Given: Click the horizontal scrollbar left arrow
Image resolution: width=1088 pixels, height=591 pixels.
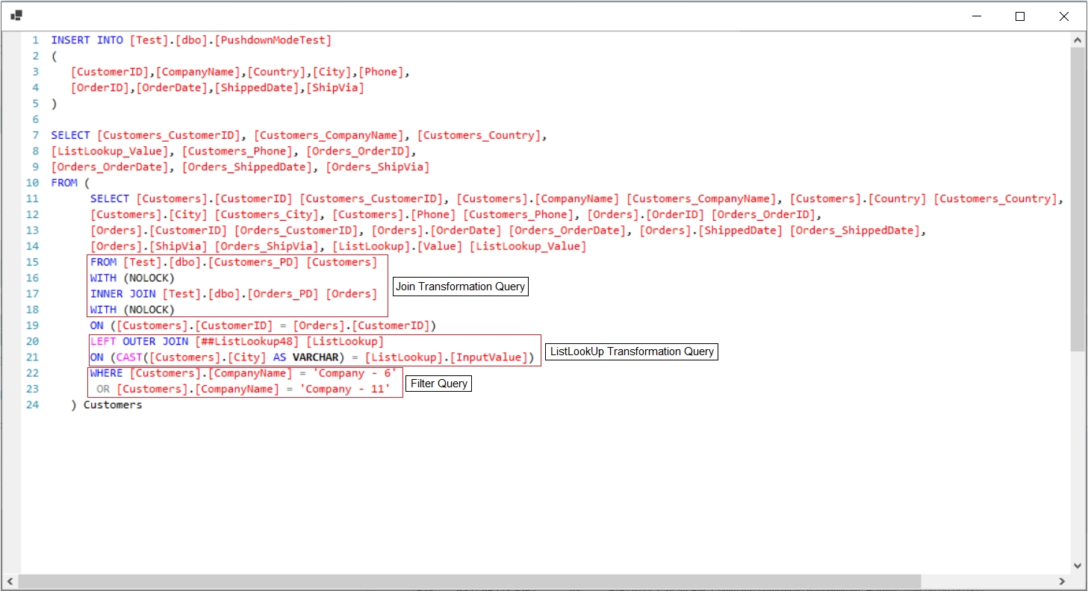Looking at the screenshot, I should click(x=10, y=581).
